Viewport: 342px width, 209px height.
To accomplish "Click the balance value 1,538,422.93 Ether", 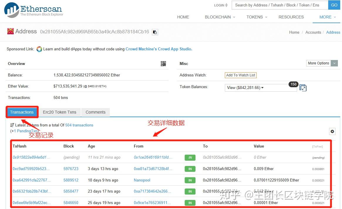I will (87, 75).
